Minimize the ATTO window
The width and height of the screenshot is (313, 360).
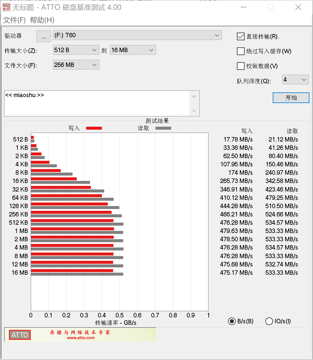(244, 7)
